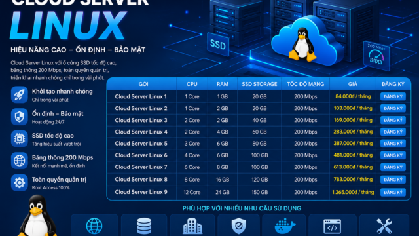
Task: Click the shield icon beside Ổn định – Bảo mật
Action: click(x=19, y=117)
